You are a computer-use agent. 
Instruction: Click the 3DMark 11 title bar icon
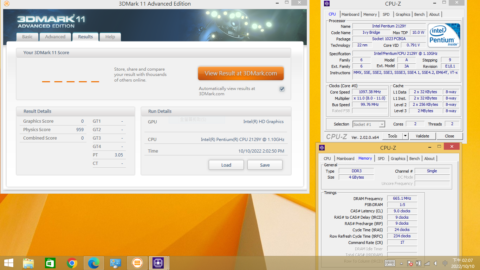[6, 4]
